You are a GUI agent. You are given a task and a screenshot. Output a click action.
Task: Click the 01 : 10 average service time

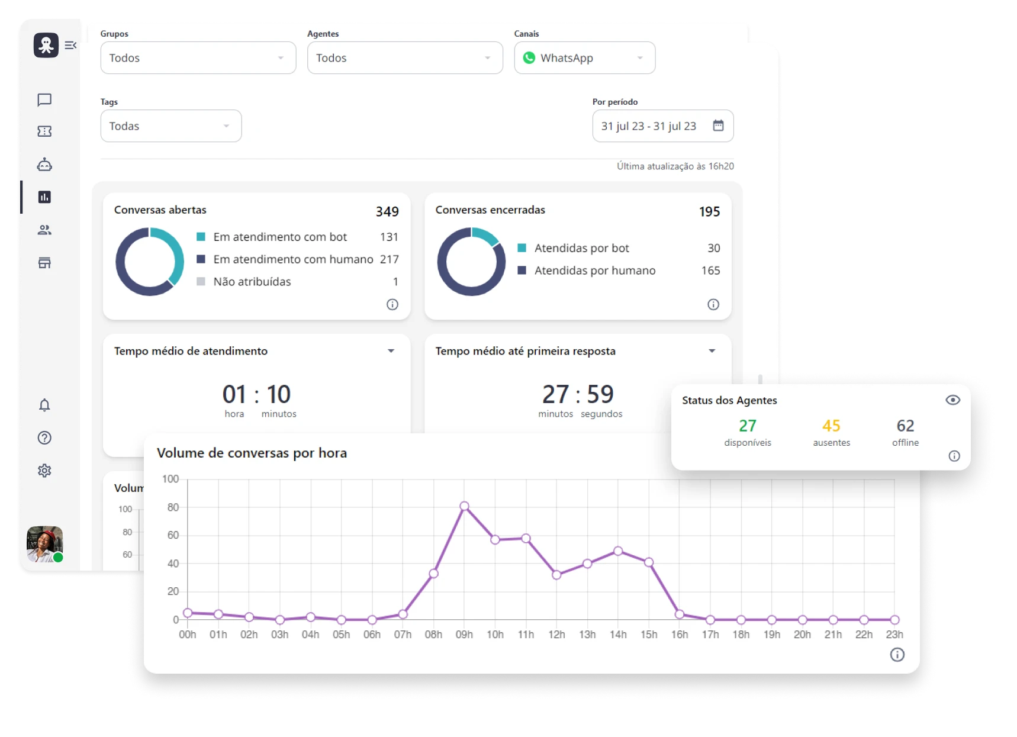pos(256,394)
